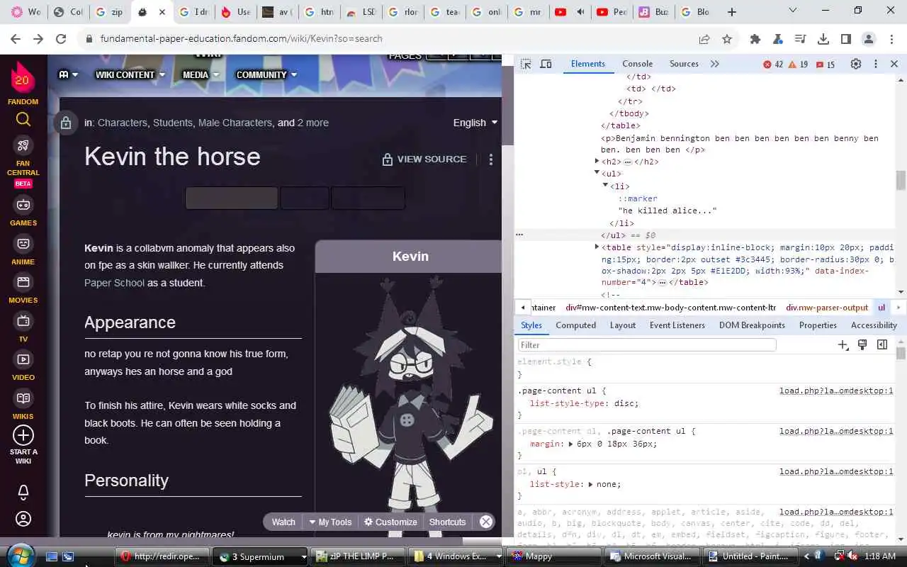The image size is (907, 567).
Task: Select div.mw-parser-output in DevTools breadcrumb
Action: pyautogui.click(x=827, y=308)
